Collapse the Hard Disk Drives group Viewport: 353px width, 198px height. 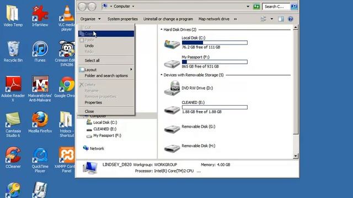click(162, 29)
